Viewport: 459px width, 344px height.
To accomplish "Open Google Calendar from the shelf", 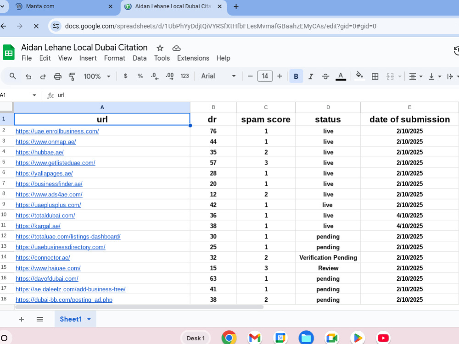I will coord(280,338).
